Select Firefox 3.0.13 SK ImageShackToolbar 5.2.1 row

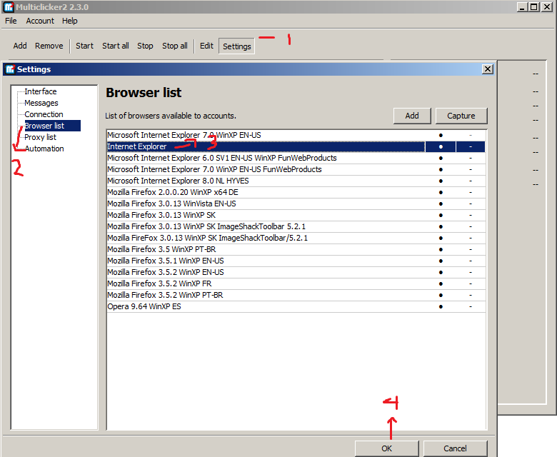pyautogui.click(x=296, y=226)
